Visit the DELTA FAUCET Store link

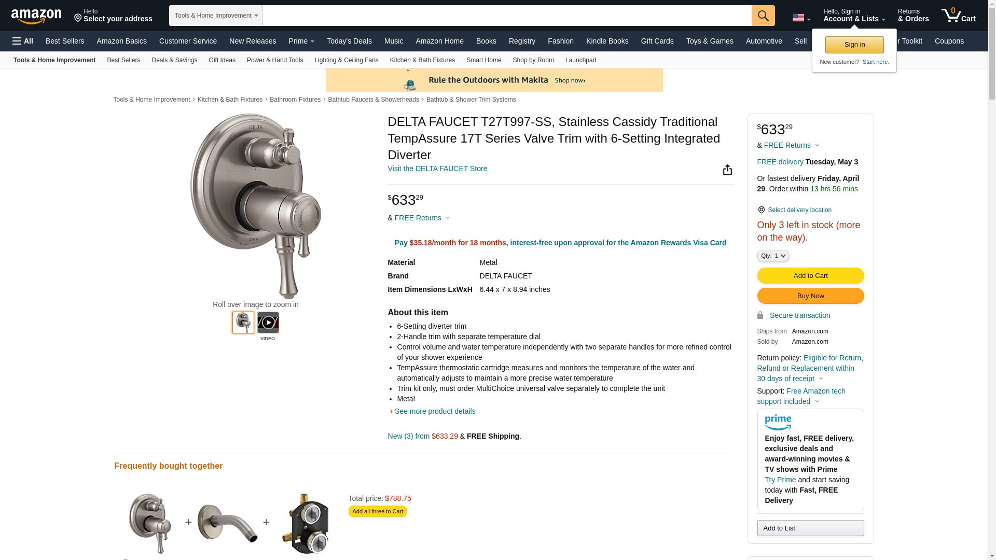point(437,169)
